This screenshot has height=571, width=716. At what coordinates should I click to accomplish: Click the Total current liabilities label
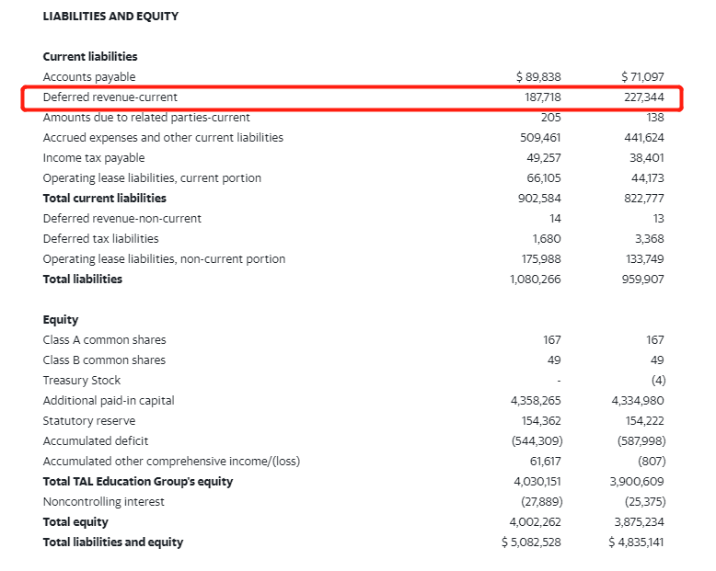click(105, 199)
